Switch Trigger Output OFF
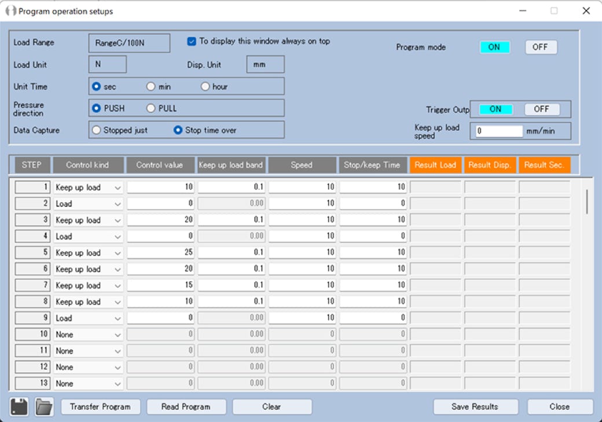 (542, 109)
